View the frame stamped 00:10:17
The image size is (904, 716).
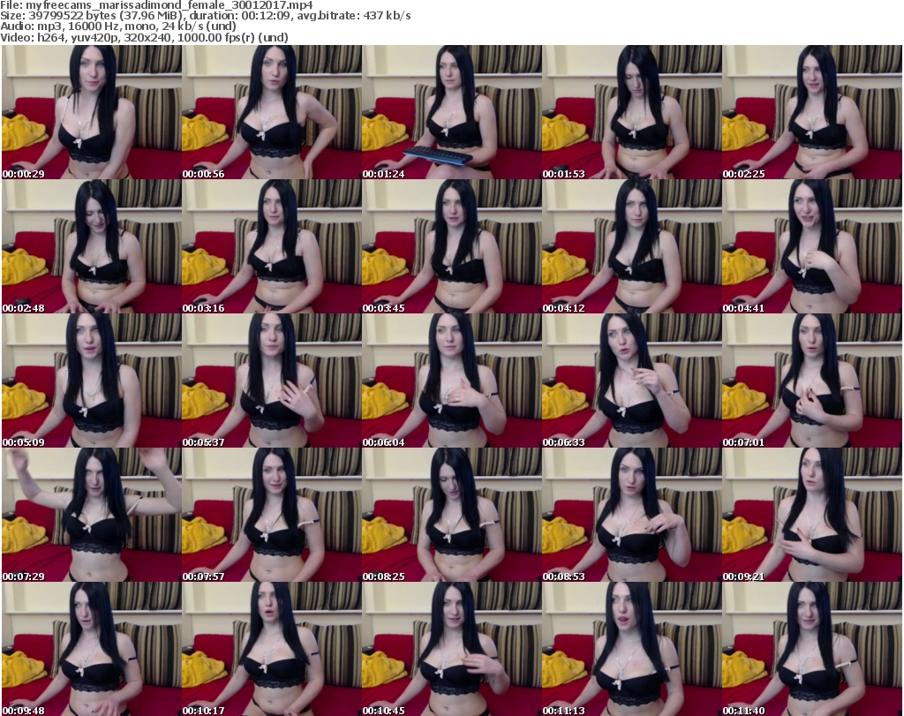pos(272,649)
